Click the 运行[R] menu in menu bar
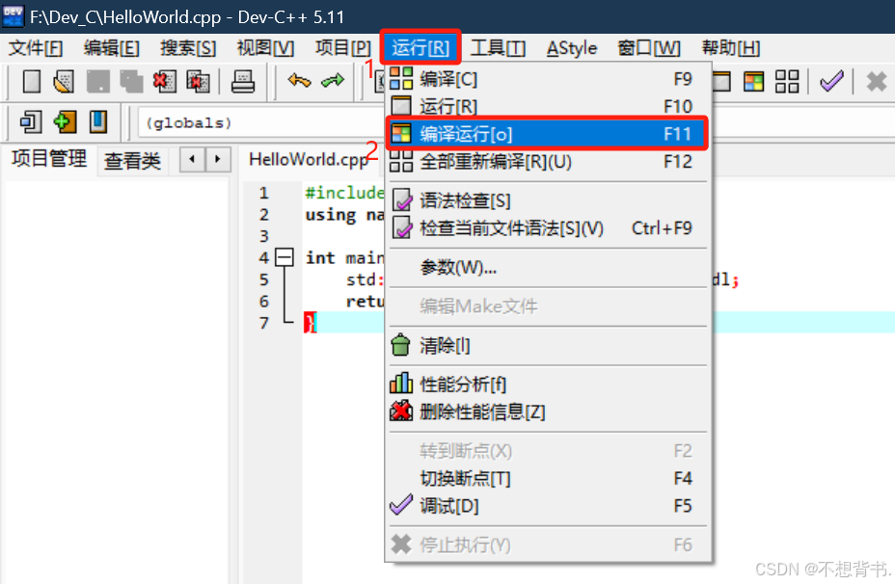895x584 pixels. [x=420, y=47]
